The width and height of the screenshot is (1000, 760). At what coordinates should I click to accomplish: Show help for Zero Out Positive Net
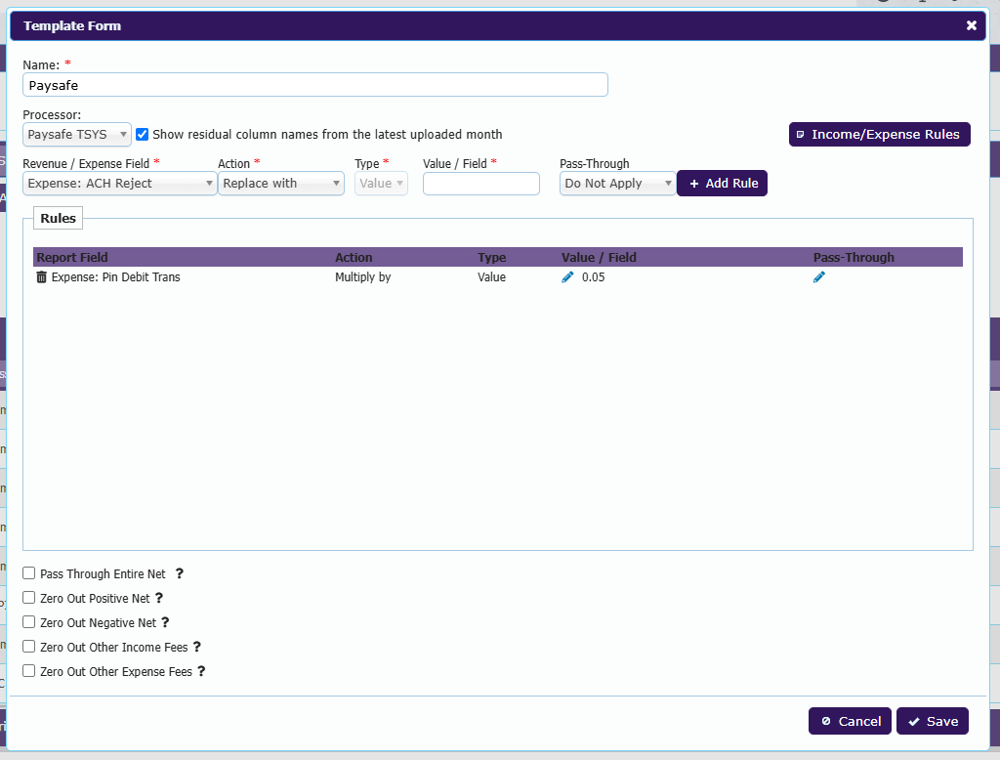(159, 598)
